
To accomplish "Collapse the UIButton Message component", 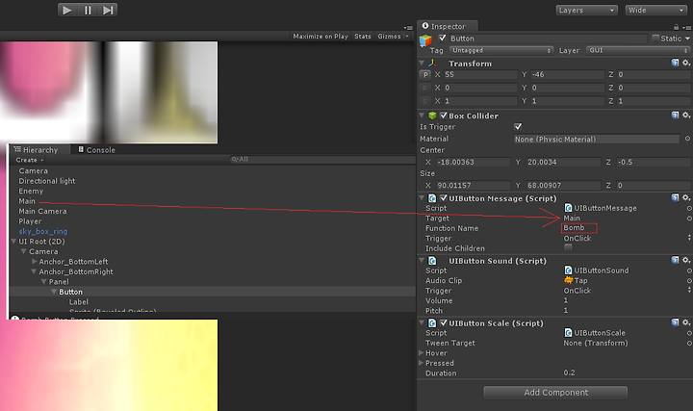I will coord(422,198).
